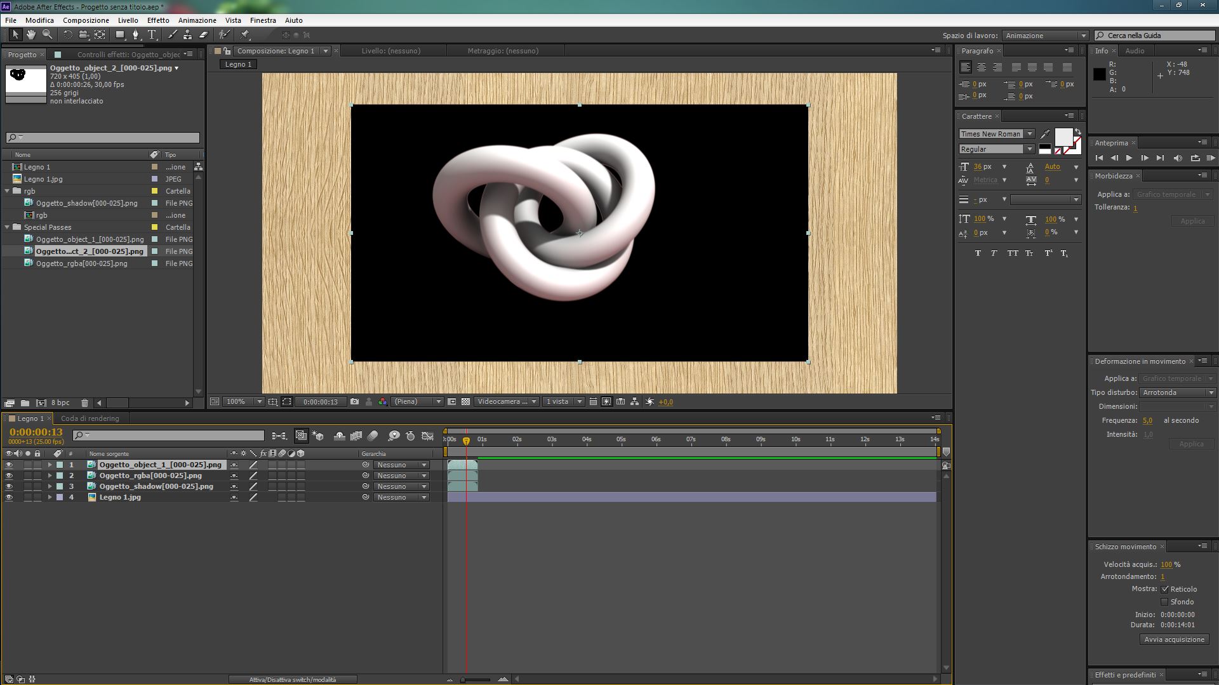Click the All Caps TT icon
This screenshot has width=1219, height=685.
[x=1012, y=253]
